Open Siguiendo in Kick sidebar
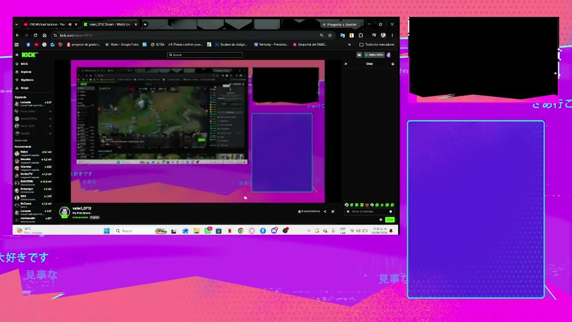This screenshot has height=322, width=572. coord(25,80)
